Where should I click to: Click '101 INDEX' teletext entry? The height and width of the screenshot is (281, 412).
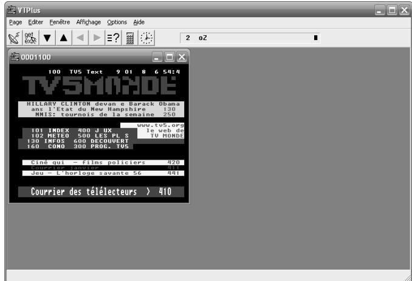50,130
